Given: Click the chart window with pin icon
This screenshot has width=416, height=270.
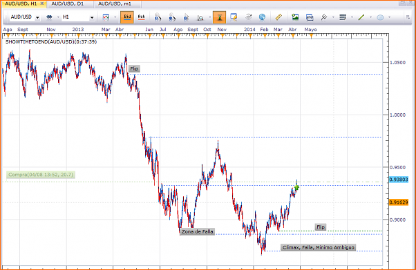Looking at the screenshot, I should tap(234, 17).
